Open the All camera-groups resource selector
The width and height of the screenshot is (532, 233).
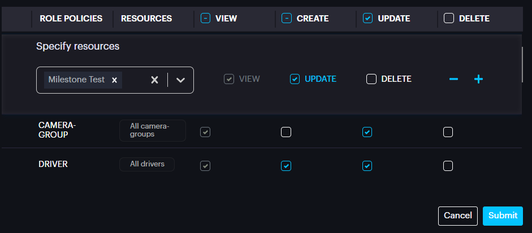[x=152, y=130]
